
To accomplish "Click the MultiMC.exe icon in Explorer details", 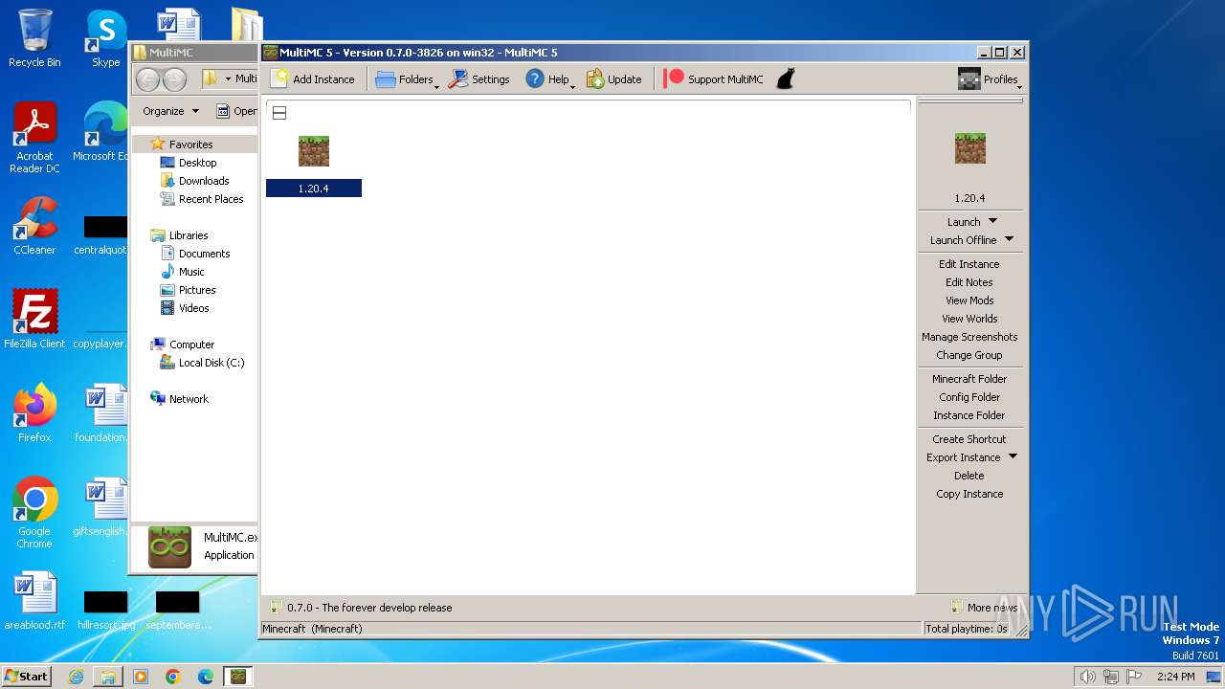I will click(169, 546).
